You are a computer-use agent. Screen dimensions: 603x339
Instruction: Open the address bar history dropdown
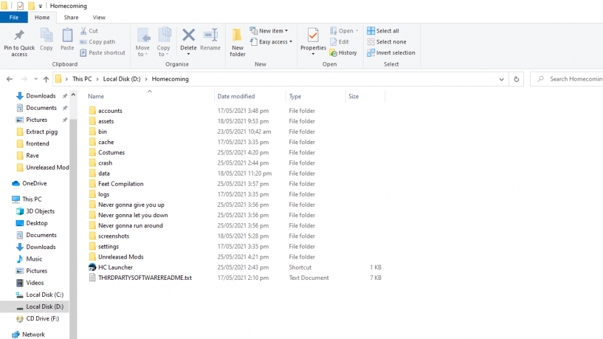point(502,79)
